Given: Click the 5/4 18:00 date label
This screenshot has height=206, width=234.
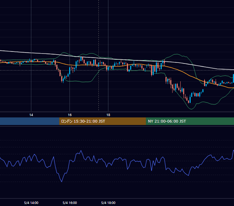Looking at the screenshot, I should [x=108, y=203].
